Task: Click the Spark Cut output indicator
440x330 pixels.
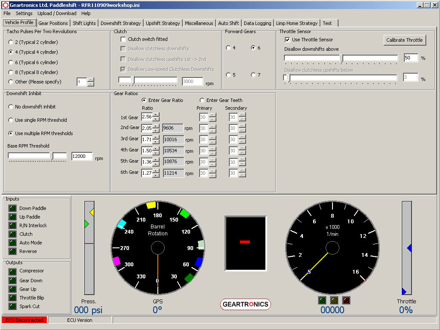Action: tap(12, 306)
